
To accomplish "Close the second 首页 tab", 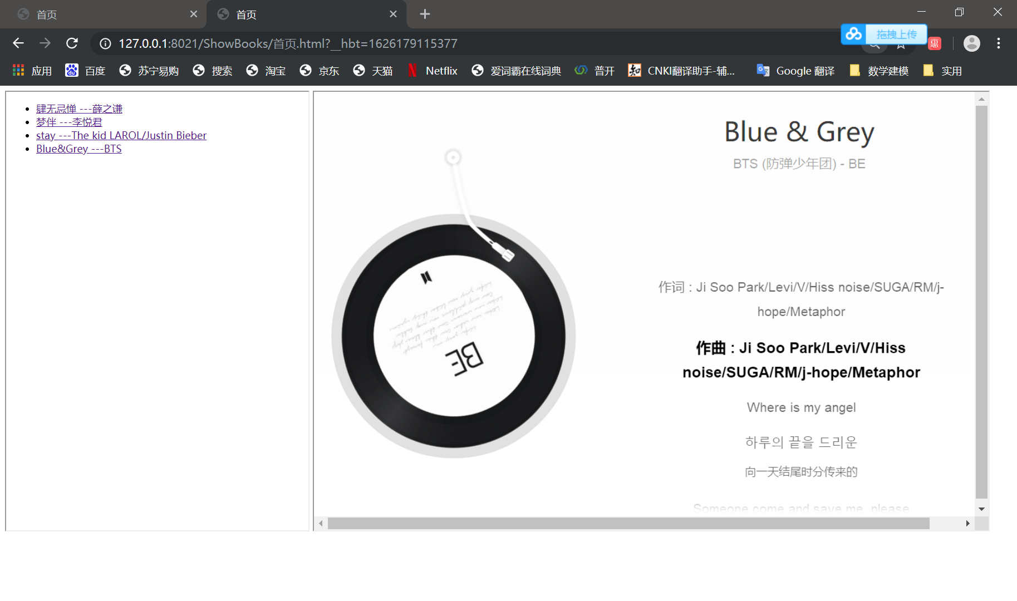I will pyautogui.click(x=393, y=14).
